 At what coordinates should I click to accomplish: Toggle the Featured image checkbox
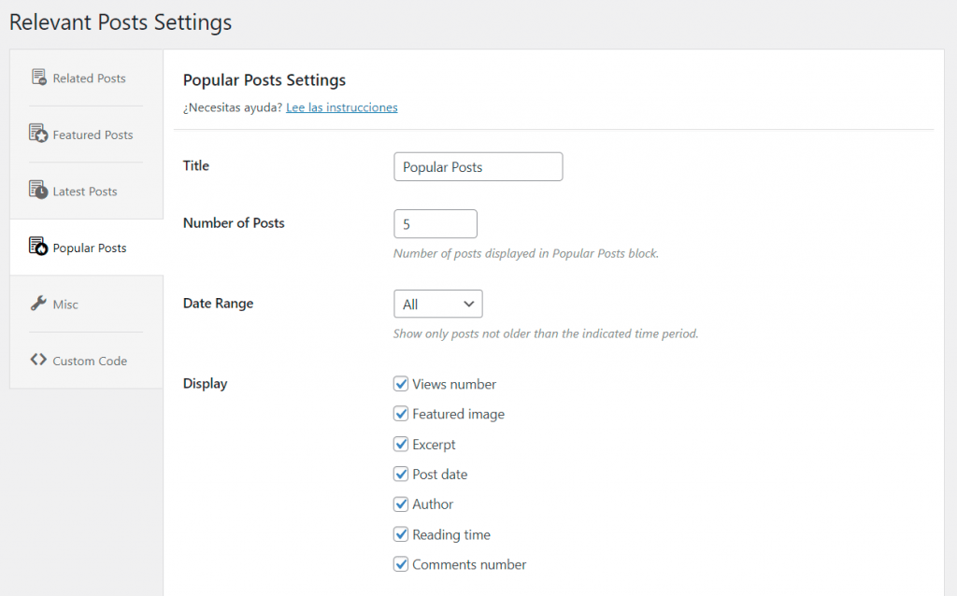click(401, 414)
